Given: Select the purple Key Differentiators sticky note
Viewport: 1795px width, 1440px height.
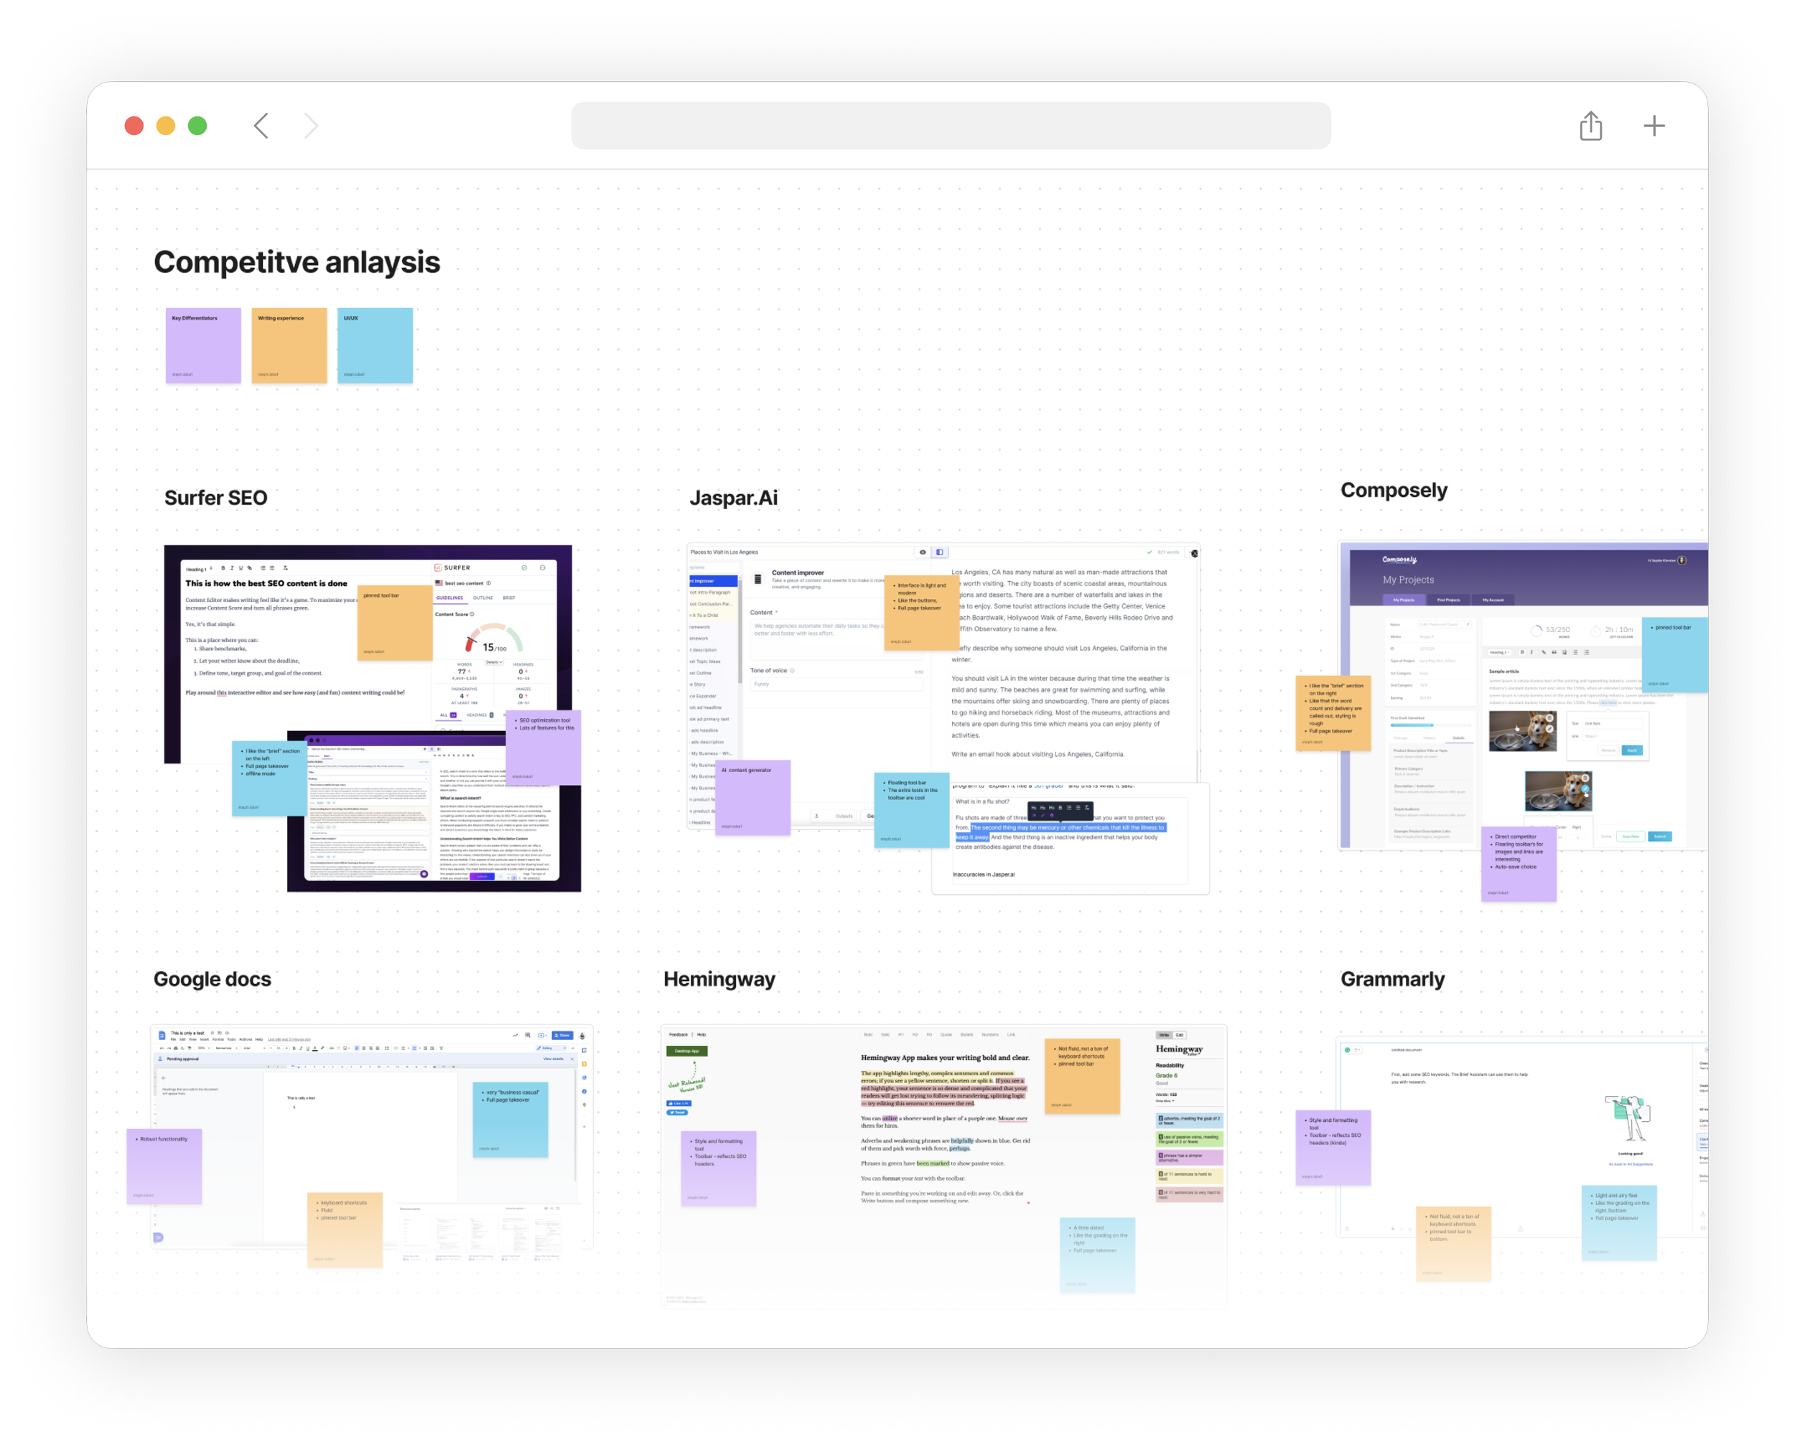Looking at the screenshot, I should click(x=203, y=345).
